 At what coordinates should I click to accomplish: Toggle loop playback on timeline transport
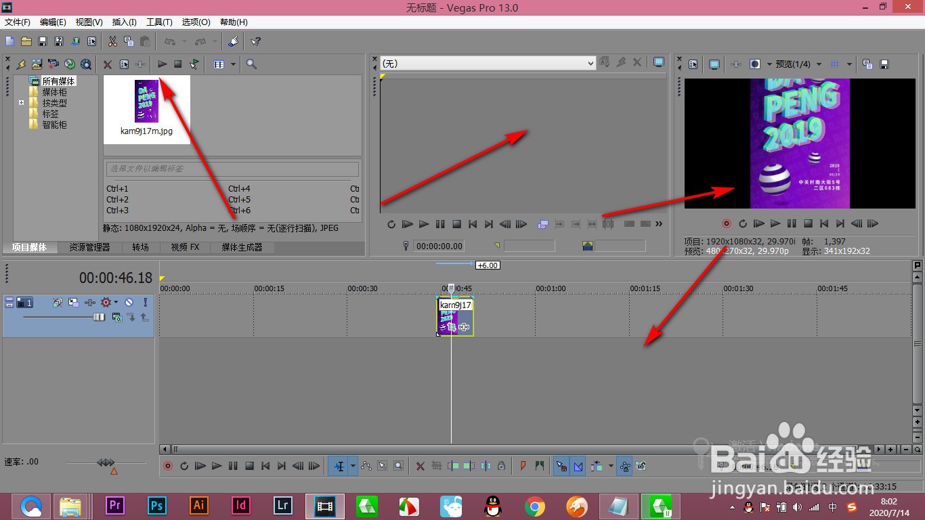pos(184,466)
